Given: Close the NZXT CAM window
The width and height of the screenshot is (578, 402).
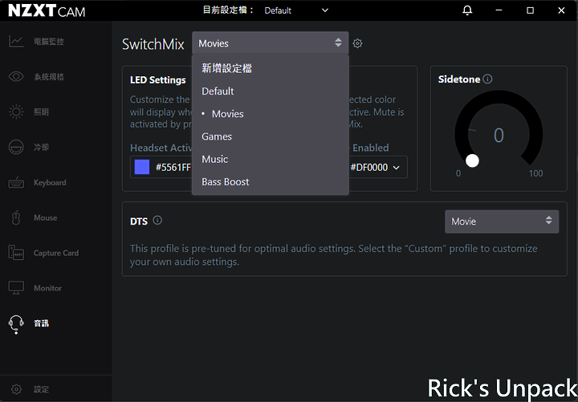Looking at the screenshot, I should 561,10.
